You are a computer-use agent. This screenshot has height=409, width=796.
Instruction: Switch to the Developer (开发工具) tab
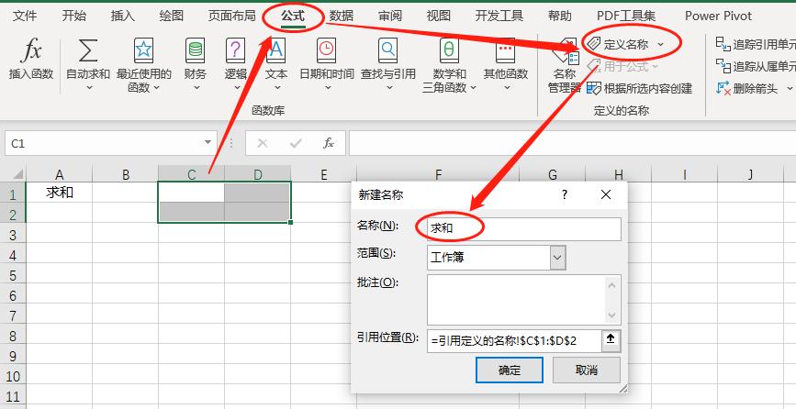click(x=499, y=16)
